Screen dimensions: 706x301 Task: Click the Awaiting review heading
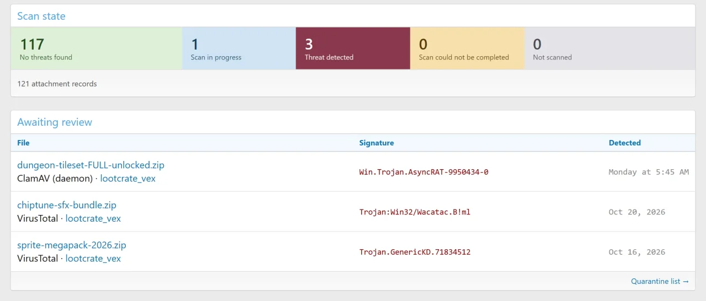pyautogui.click(x=55, y=122)
